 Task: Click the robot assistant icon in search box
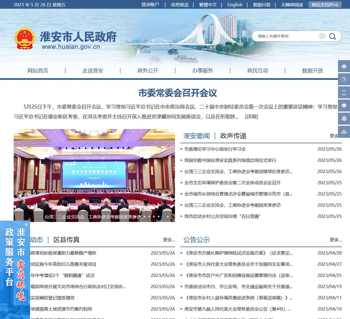point(322,36)
